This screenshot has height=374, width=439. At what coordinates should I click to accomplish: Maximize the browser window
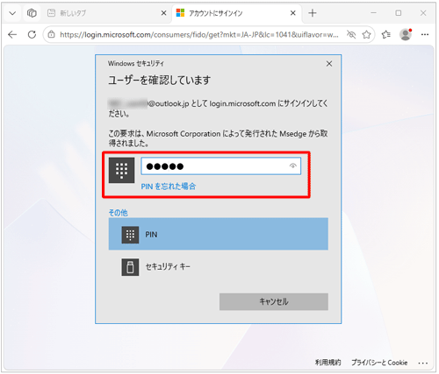pos(399,13)
